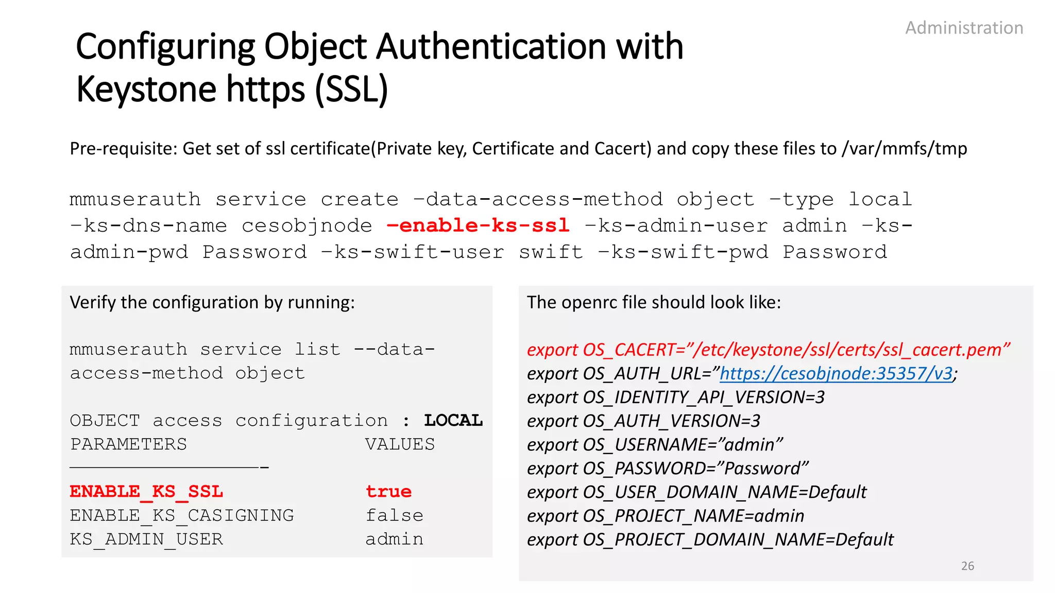Click the 'export OS_IDENTITY_API_VERSION=3' line
Image resolution: width=1055 pixels, height=593 pixels.
click(675, 397)
